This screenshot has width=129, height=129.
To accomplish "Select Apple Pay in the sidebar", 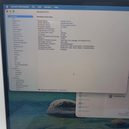I will [x=16, y=21].
